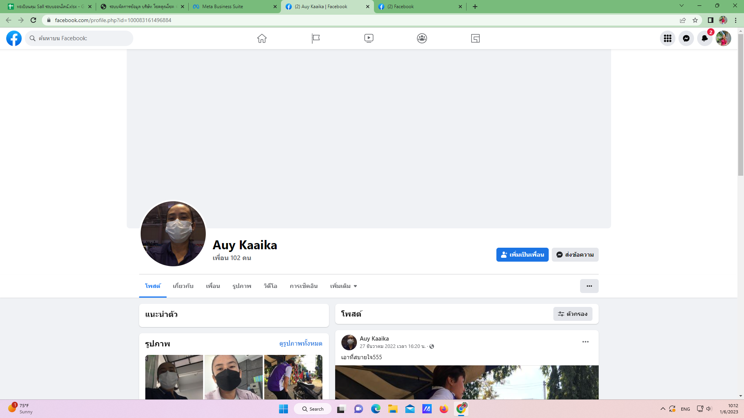Open the Groups icon in navbar
Screen dimensions: 744x418
(422, 38)
